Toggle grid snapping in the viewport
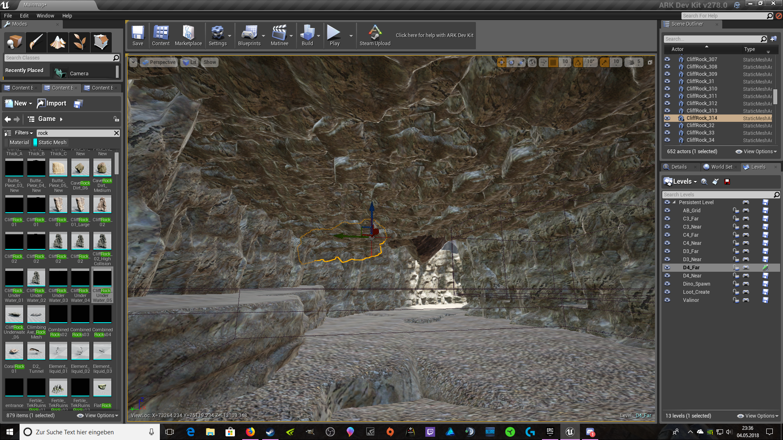 (553, 62)
